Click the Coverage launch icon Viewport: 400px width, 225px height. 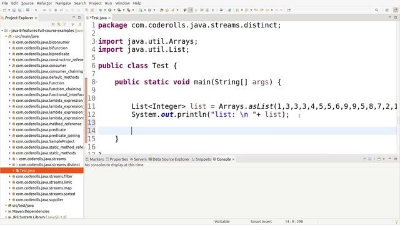coord(119,10)
